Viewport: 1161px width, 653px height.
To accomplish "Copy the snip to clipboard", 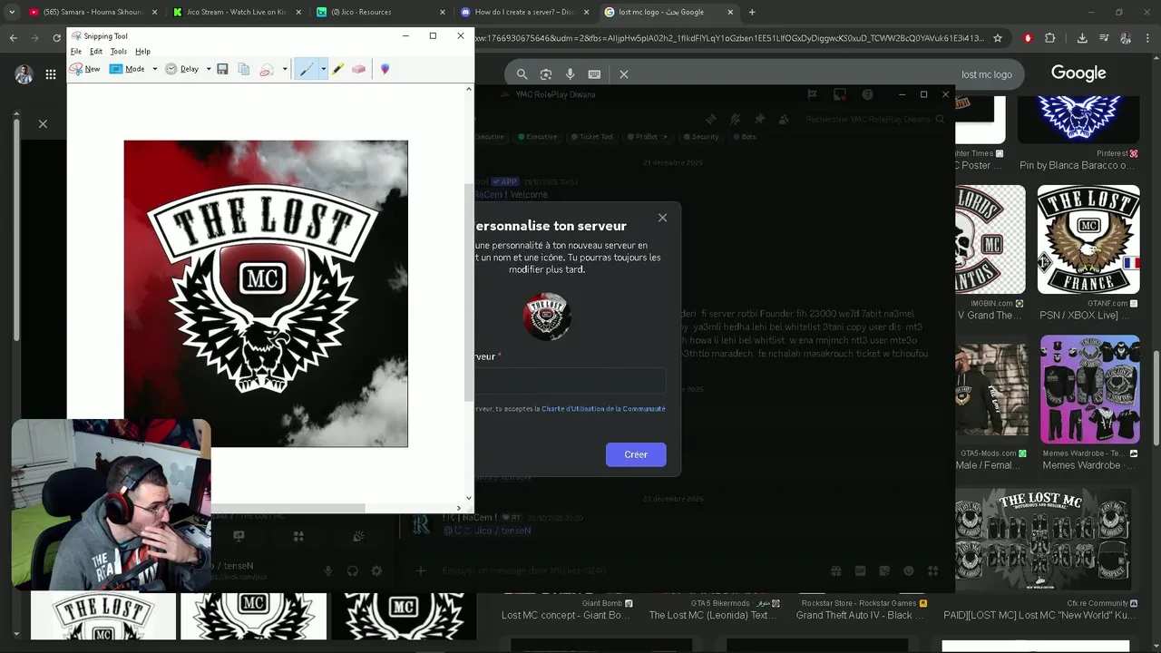I will pos(244,69).
